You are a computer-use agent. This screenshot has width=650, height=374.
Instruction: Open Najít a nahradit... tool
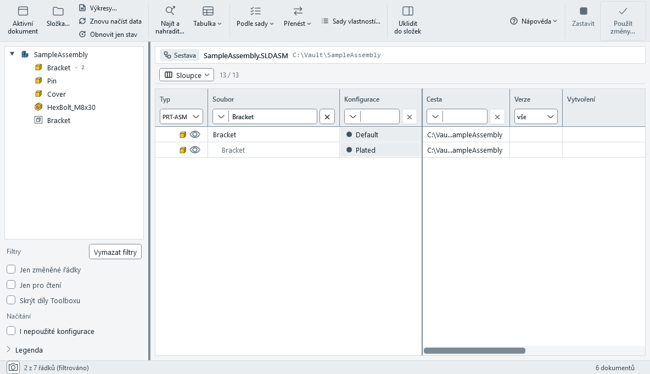[170, 20]
